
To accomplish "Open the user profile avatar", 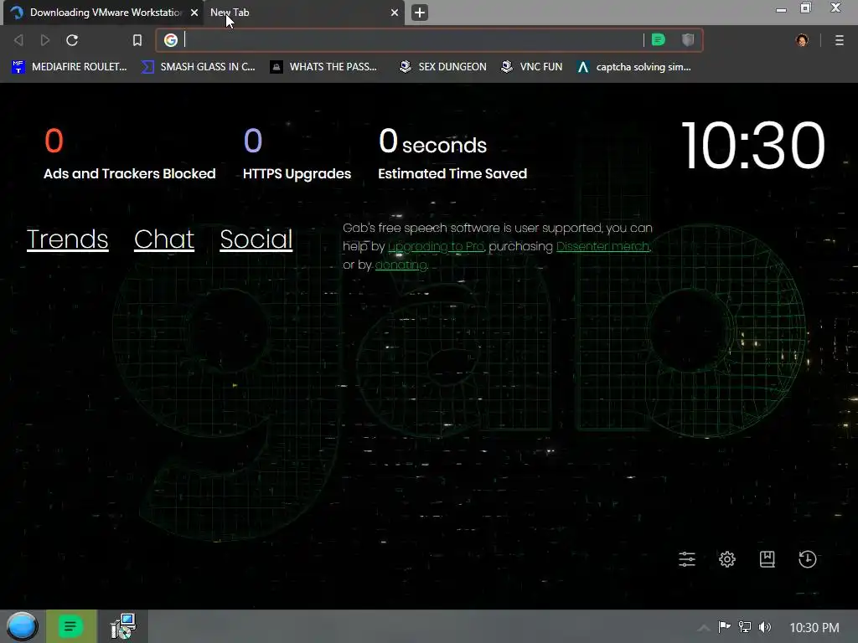I will coord(802,40).
